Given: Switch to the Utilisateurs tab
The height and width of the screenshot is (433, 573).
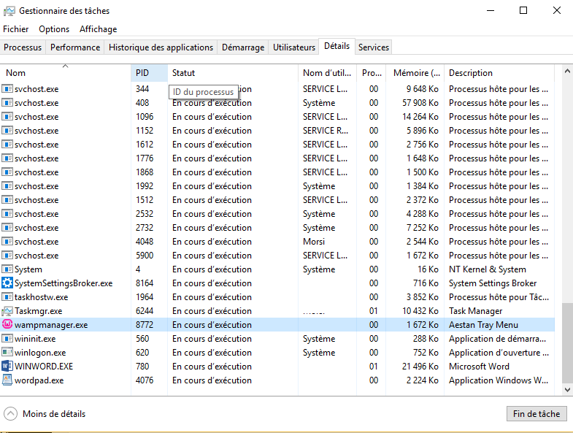Looking at the screenshot, I should pyautogui.click(x=294, y=47).
